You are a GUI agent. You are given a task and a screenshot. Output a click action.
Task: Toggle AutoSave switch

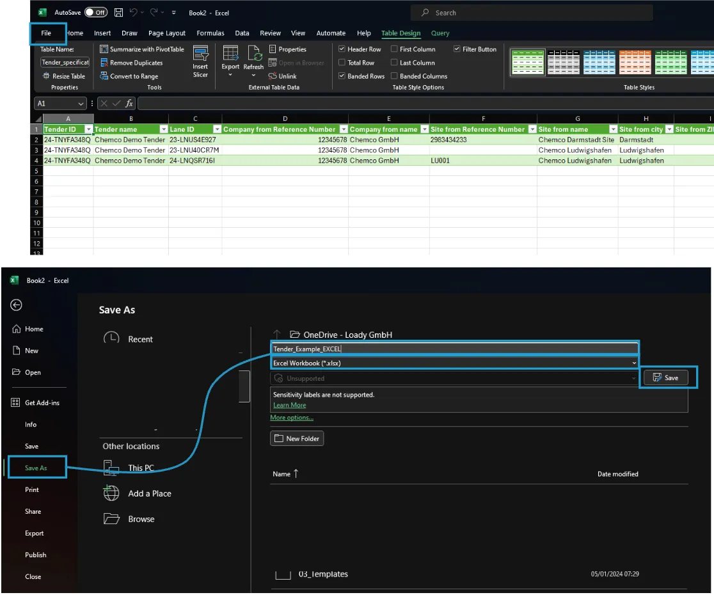point(95,13)
